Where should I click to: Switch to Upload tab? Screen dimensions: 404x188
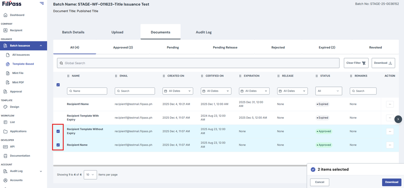[x=117, y=32]
